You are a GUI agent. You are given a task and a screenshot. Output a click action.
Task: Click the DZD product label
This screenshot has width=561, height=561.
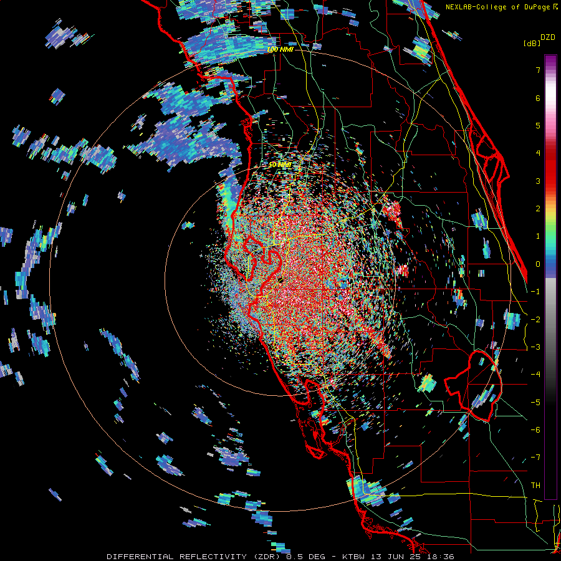click(548, 37)
